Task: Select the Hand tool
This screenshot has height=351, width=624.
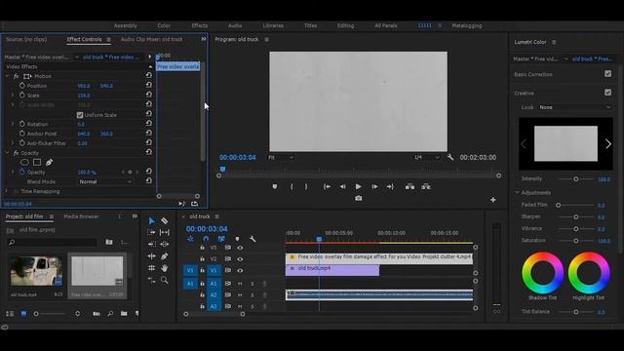Action: point(165,268)
